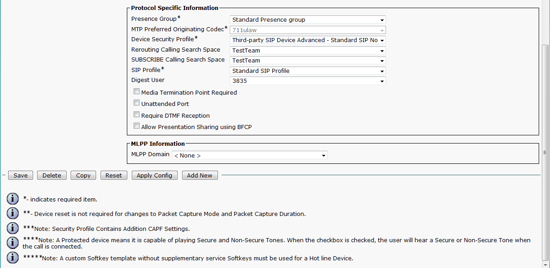Open the SUBSCRIBE Calling Search Space dropdown

pos(308,61)
